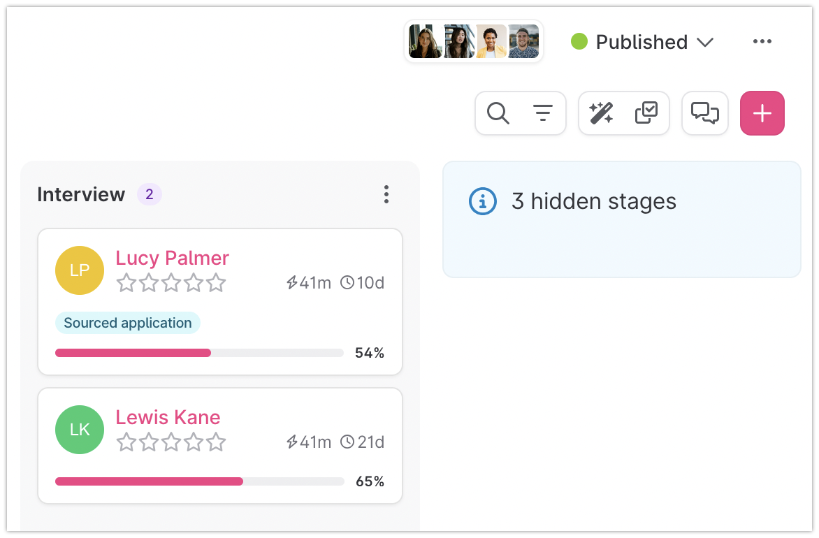Click the 3 hidden stages info icon
The height and width of the screenshot is (538, 819).
point(482,202)
